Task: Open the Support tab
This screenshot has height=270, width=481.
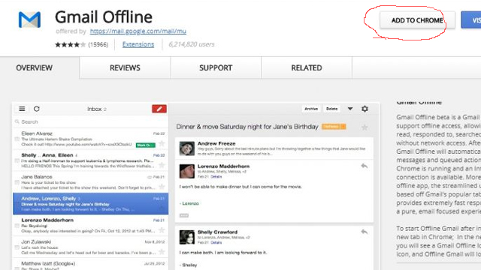Action: [x=216, y=67]
